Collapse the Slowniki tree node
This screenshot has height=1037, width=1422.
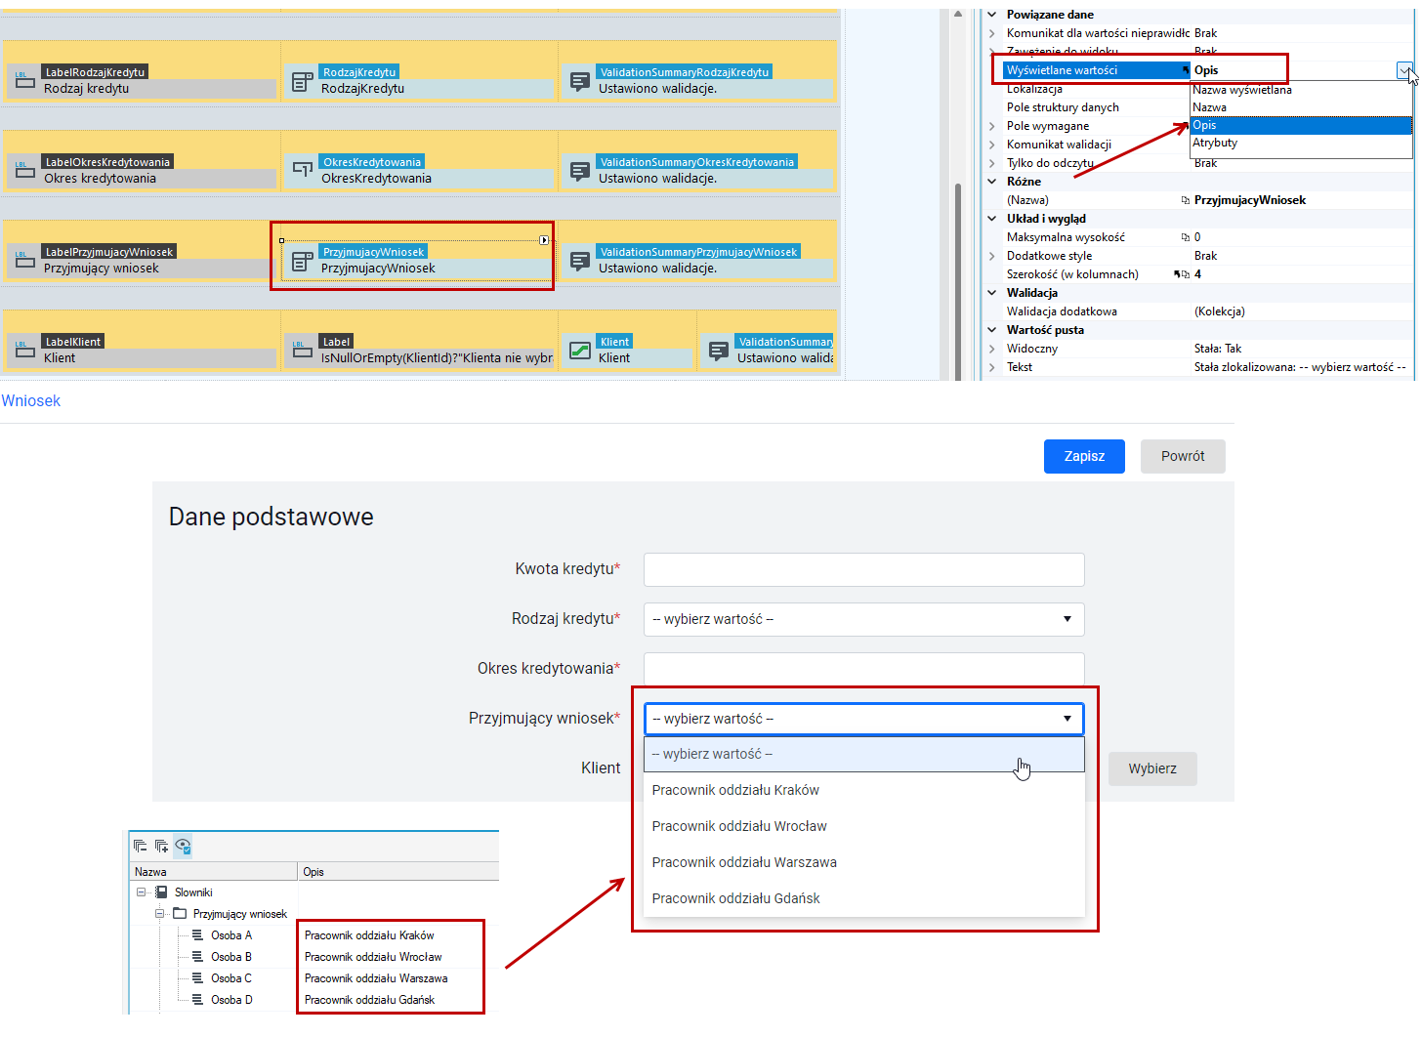click(x=141, y=892)
